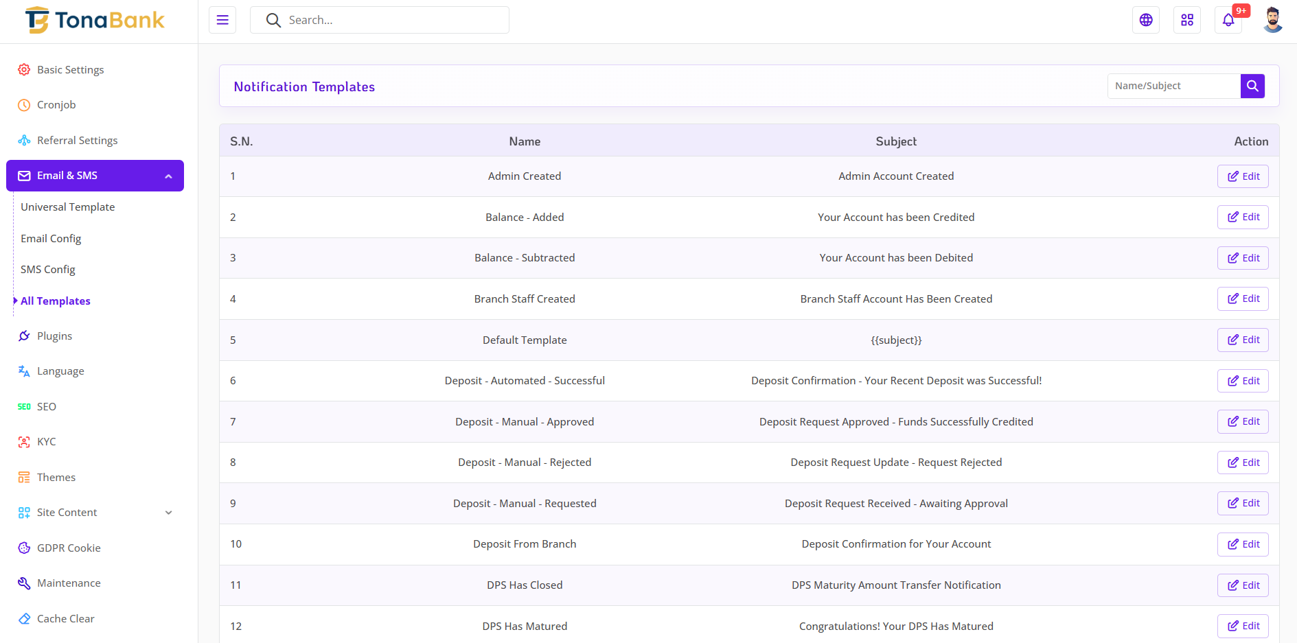The height and width of the screenshot is (643, 1297).
Task: Edit the Admin Created template
Action: tap(1243, 176)
